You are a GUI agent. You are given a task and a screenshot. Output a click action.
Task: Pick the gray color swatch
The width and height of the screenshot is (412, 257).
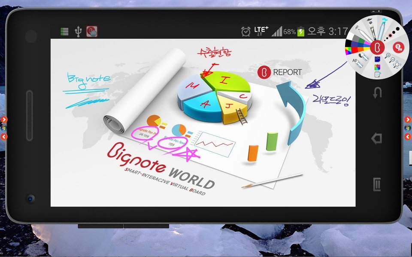point(356,38)
